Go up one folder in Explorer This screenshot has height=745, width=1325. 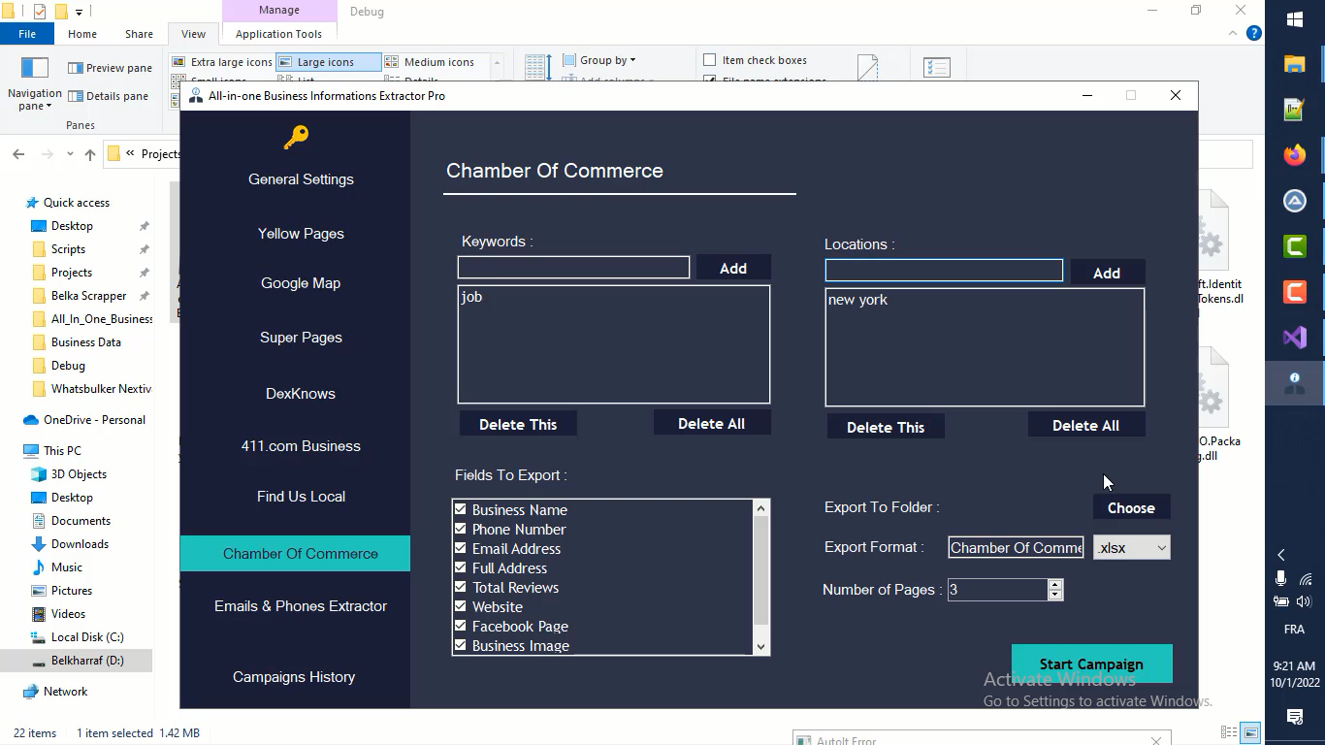[x=90, y=154]
